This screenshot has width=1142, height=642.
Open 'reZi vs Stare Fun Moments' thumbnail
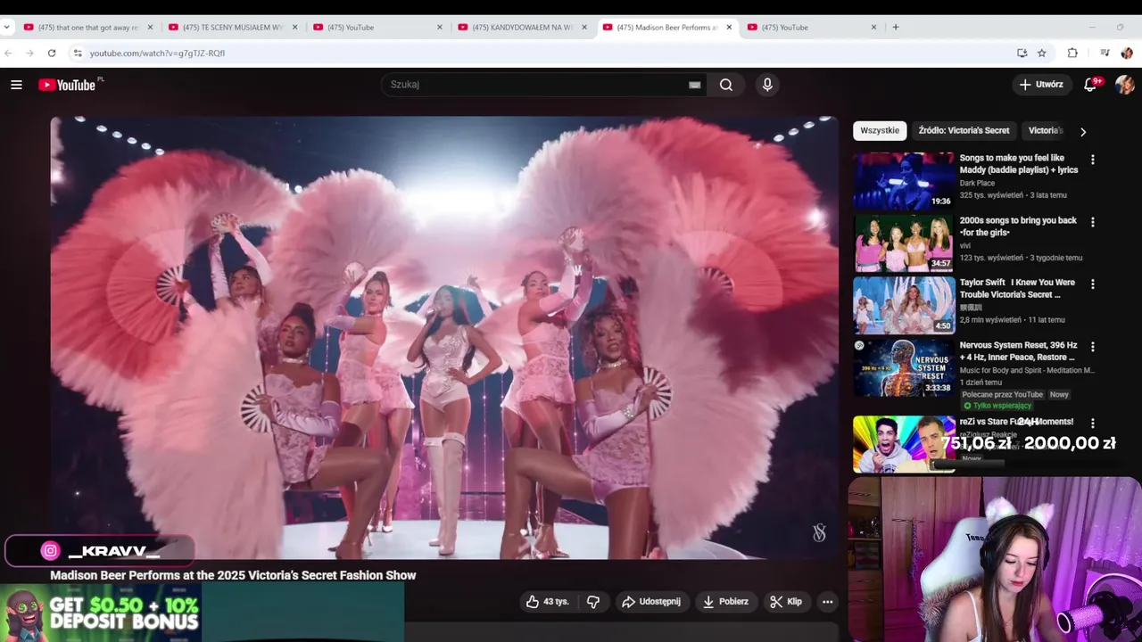(904, 444)
